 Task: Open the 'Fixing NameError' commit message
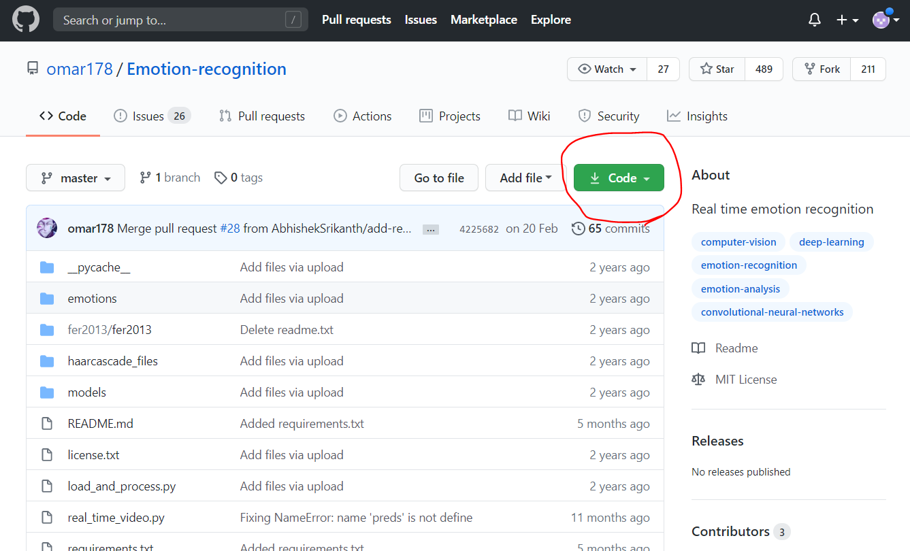[x=356, y=518]
